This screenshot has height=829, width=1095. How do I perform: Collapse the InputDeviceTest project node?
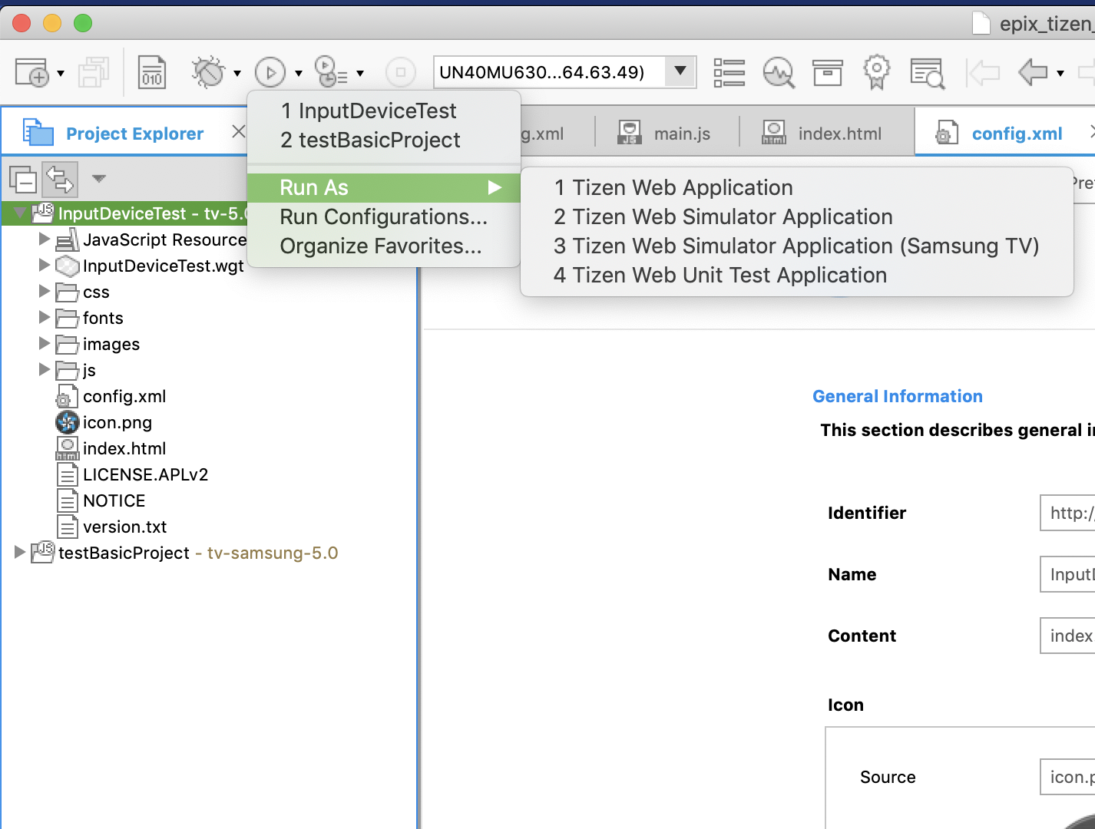point(20,213)
